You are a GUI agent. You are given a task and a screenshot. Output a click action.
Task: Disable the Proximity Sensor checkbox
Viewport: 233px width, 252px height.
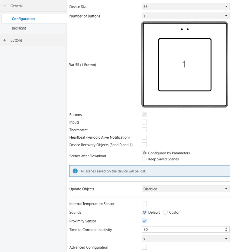pos(144,221)
